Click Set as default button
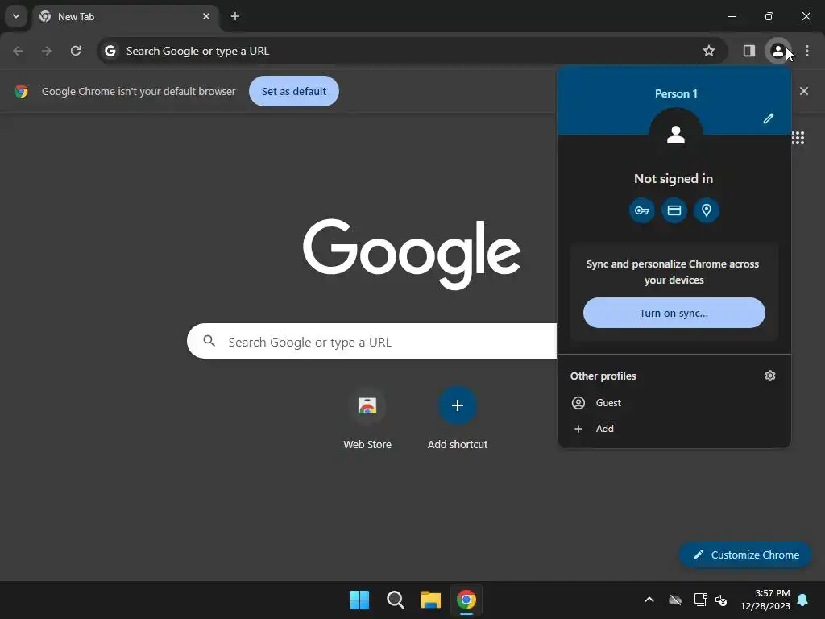This screenshot has height=619, width=825. [x=293, y=92]
